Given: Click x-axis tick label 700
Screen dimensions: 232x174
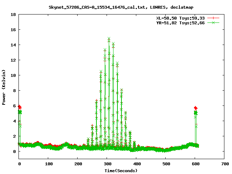Looking at the screenshot, I should point(225,164).
